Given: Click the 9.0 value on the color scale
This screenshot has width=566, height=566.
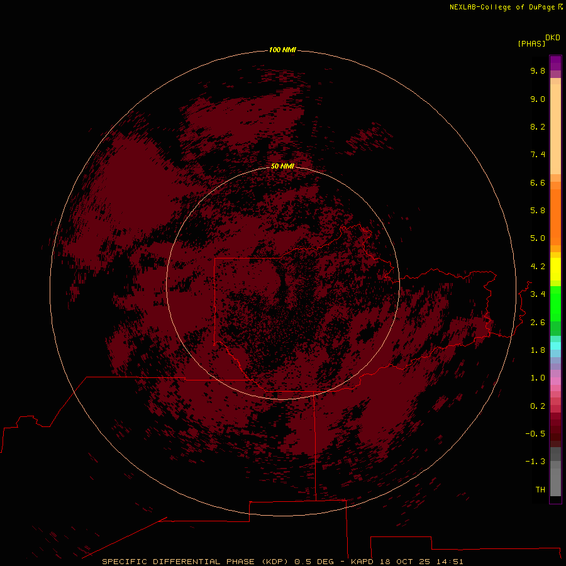Looking at the screenshot, I should (538, 99).
